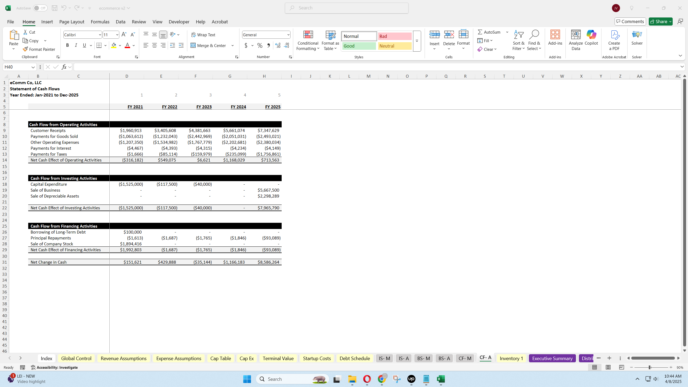This screenshot has height=387, width=688.
Task: Open the font name dropdown
Action: coord(100,35)
